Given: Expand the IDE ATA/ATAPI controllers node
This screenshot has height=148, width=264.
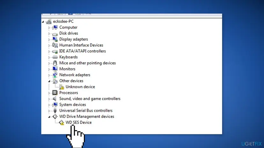Looking at the screenshot, I should pos(49,51).
